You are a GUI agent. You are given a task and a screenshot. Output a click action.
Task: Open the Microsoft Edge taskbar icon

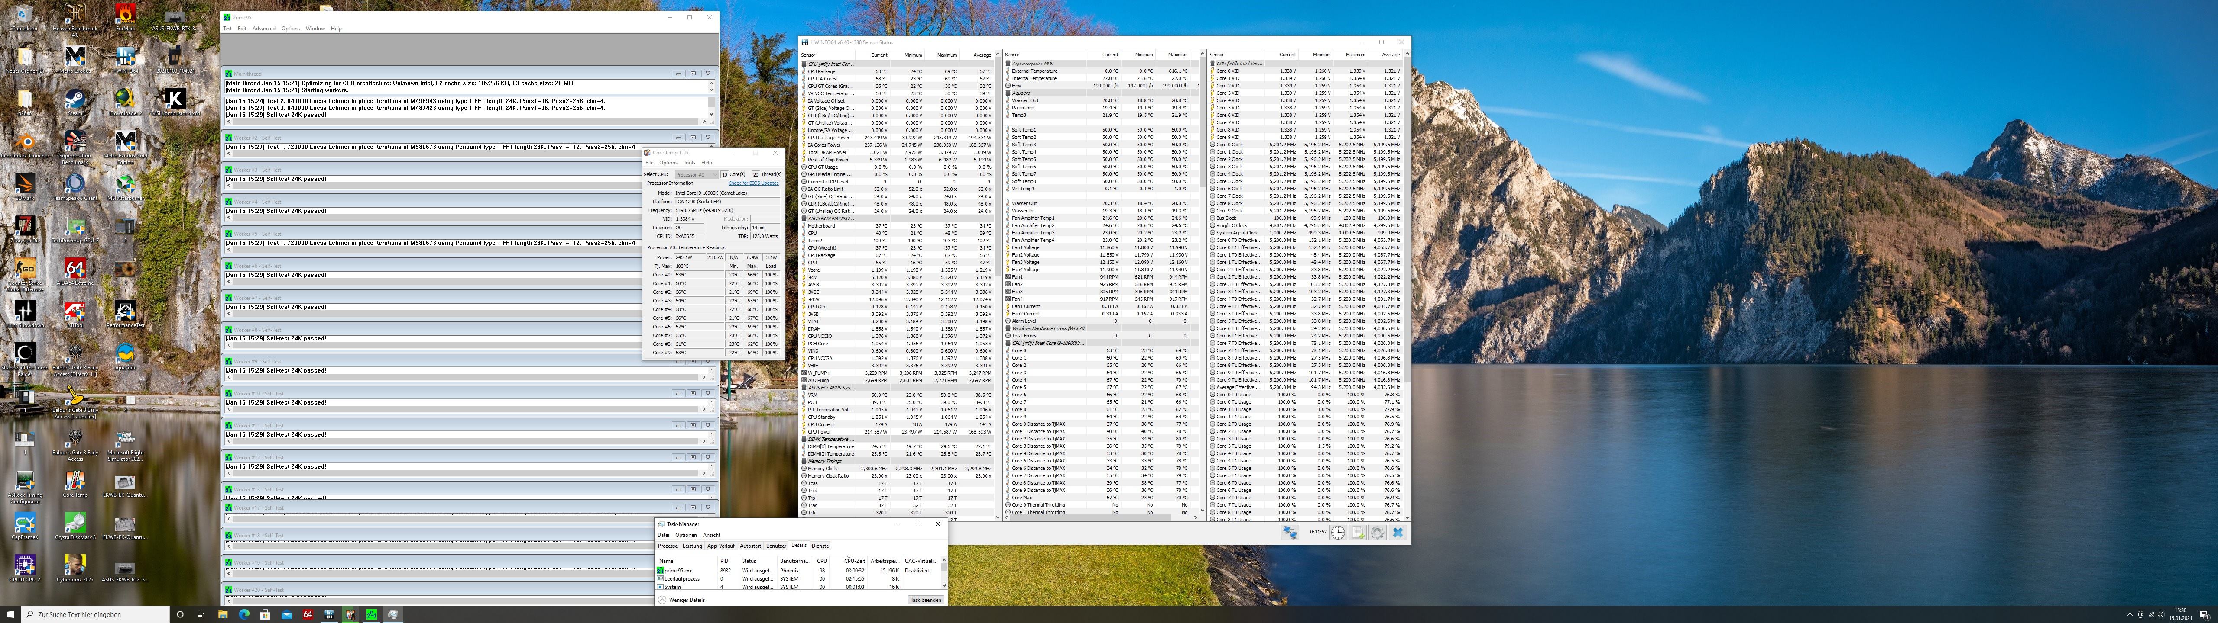click(243, 614)
